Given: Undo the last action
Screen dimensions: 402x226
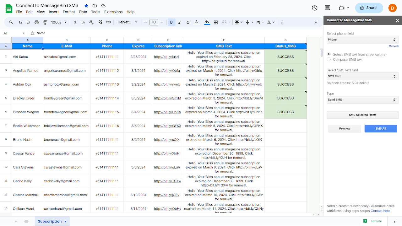Looking at the screenshot, I should click(20, 22).
